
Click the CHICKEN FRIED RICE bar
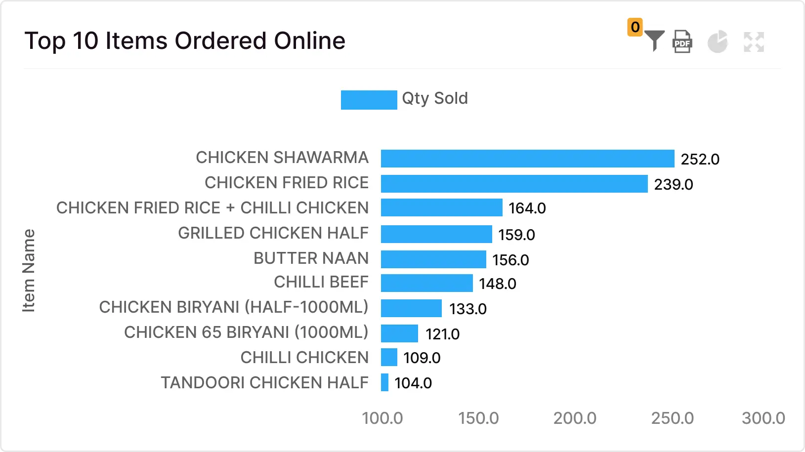514,184
